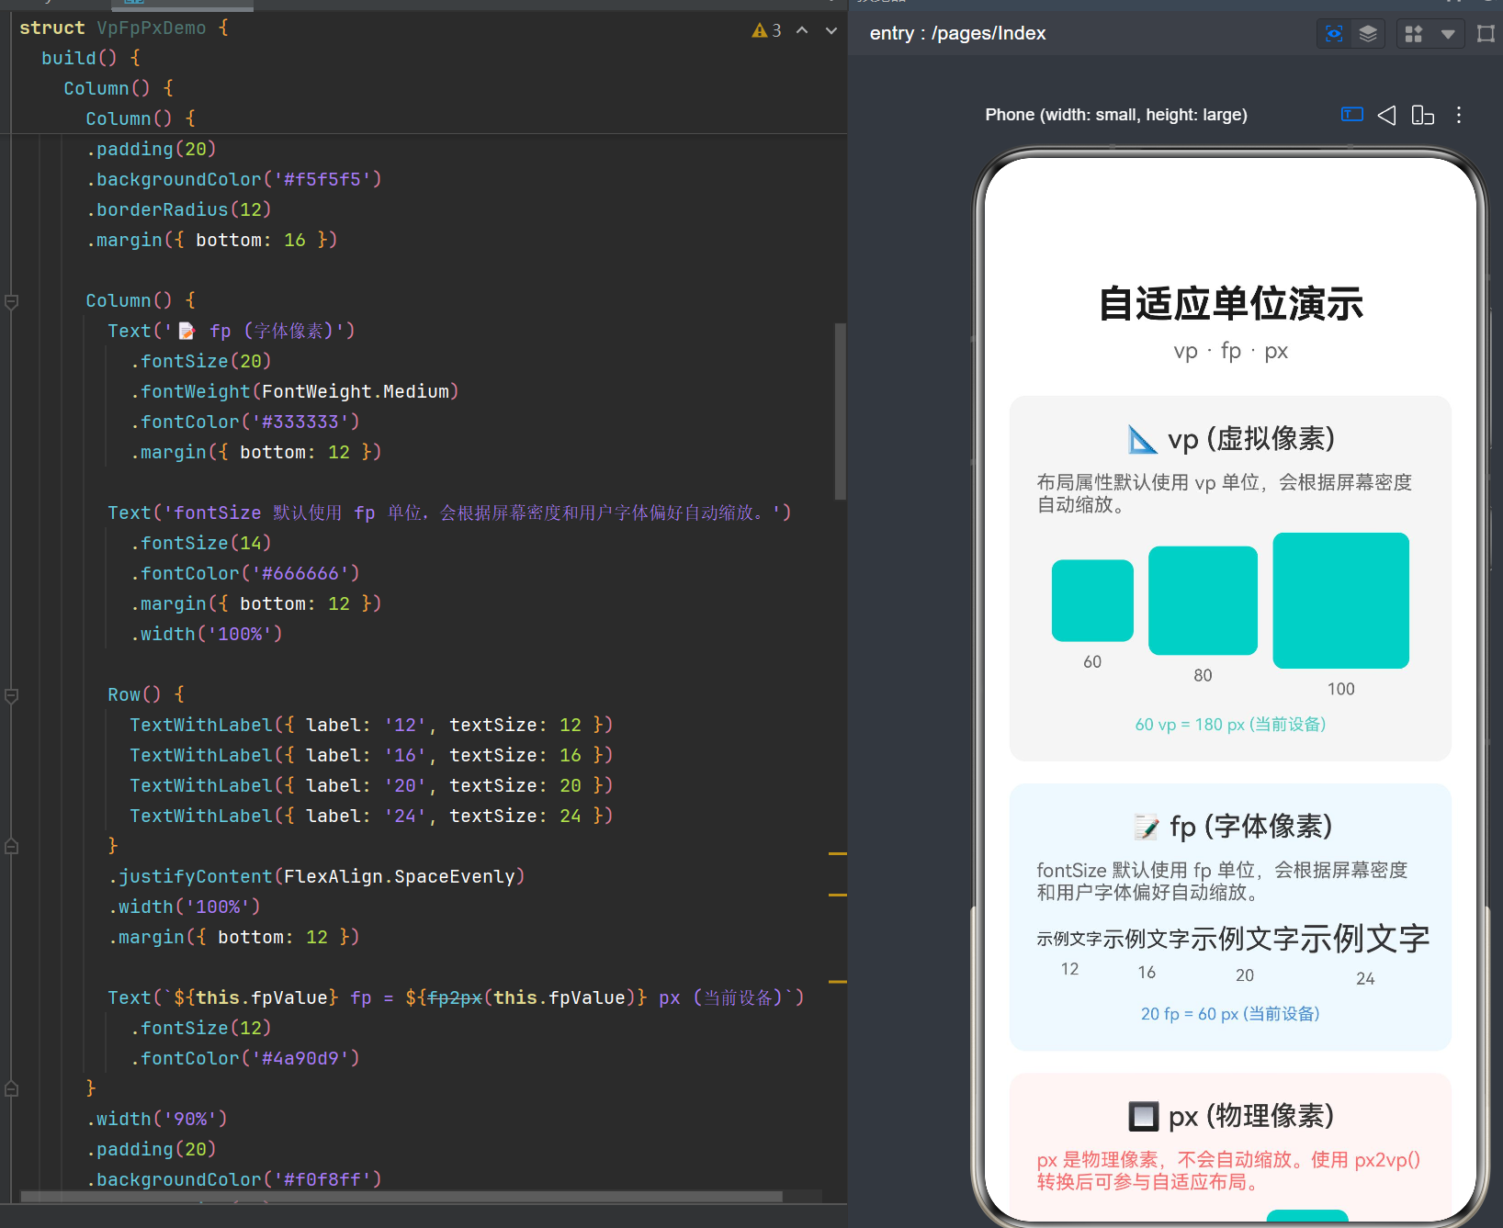Click the first warning stripe mark in the editor's right margin
The image size is (1503, 1228).
pos(838,854)
